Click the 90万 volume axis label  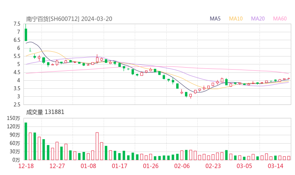(15, 135)
